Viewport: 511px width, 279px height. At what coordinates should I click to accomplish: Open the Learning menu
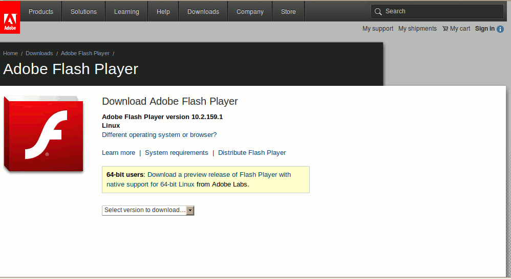126,11
